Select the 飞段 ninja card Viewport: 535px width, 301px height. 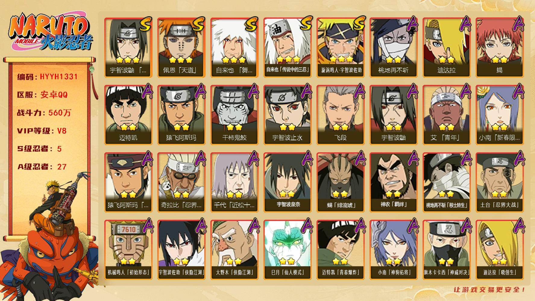click(x=341, y=115)
